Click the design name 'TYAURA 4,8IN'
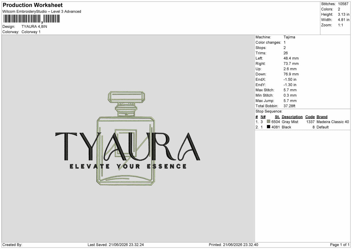The image size is (352, 249). click(x=34, y=26)
